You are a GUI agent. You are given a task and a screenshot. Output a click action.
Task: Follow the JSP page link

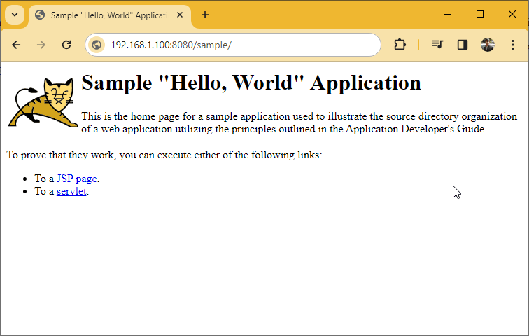coord(76,178)
